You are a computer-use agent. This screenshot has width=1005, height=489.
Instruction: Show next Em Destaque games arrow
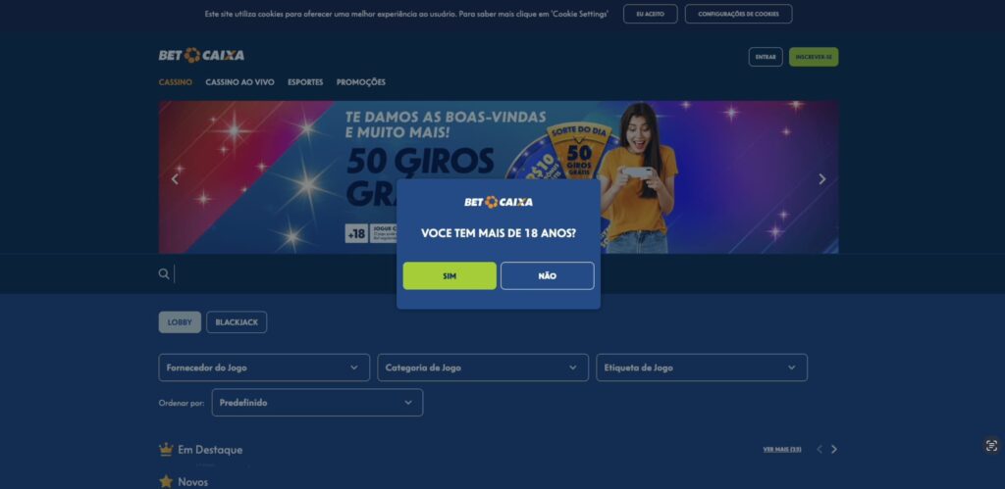tap(834, 450)
